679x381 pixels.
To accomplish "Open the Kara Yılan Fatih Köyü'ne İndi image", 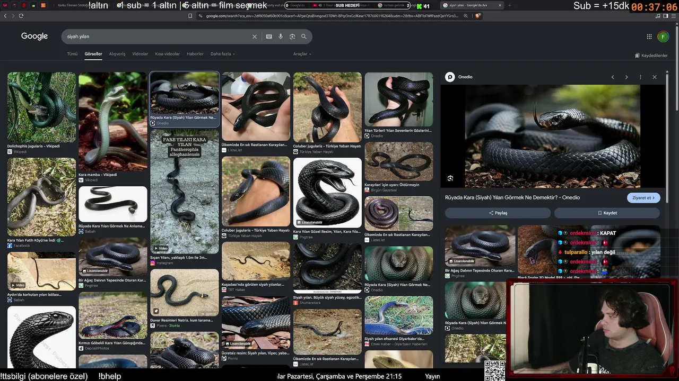I will point(41,197).
